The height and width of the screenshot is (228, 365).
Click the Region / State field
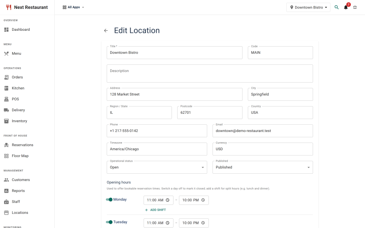click(139, 113)
